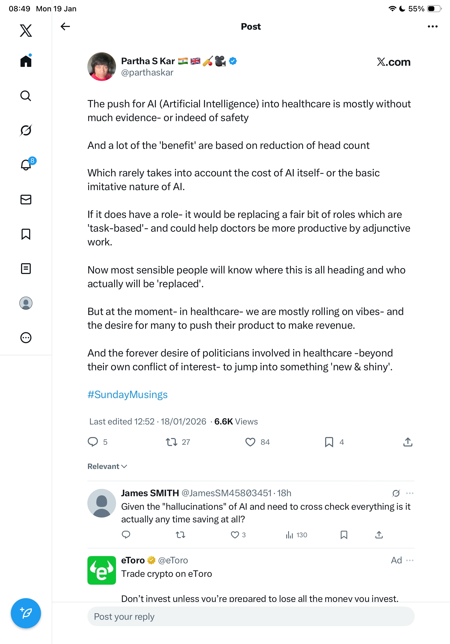Tap the Post your reply field

coord(251,616)
